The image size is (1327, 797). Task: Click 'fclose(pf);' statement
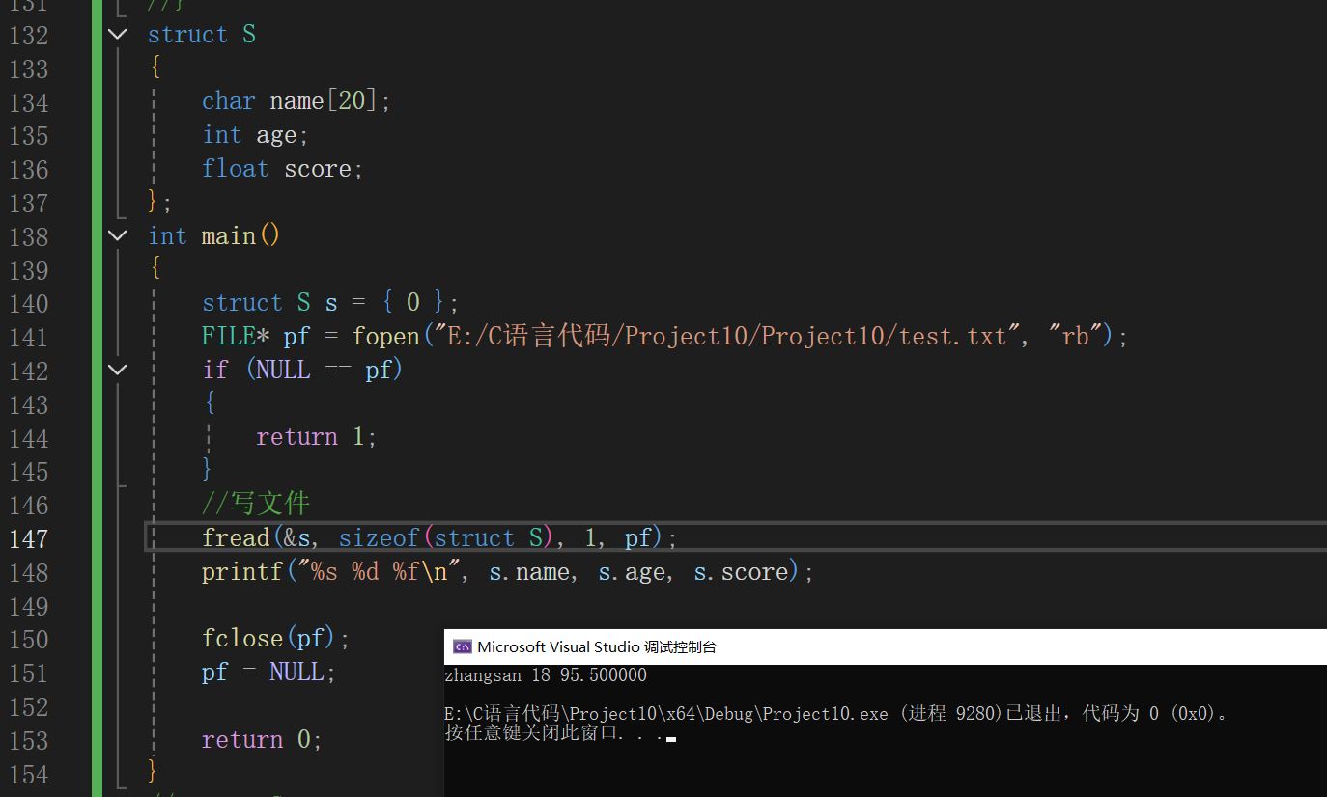click(x=276, y=639)
